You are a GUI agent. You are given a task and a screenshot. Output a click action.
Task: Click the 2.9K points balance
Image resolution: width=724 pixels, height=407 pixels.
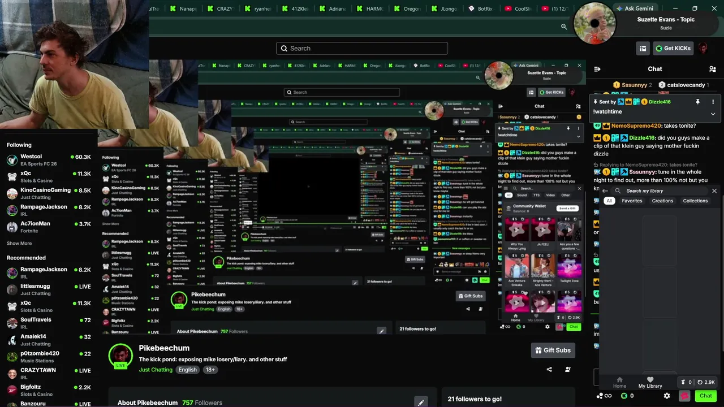[x=706, y=382]
